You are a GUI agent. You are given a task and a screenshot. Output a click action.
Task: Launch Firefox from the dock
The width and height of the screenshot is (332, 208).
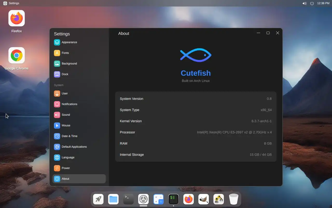tap(189, 199)
